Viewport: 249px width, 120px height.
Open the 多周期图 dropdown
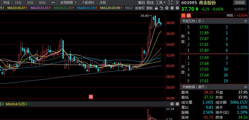point(68,2)
